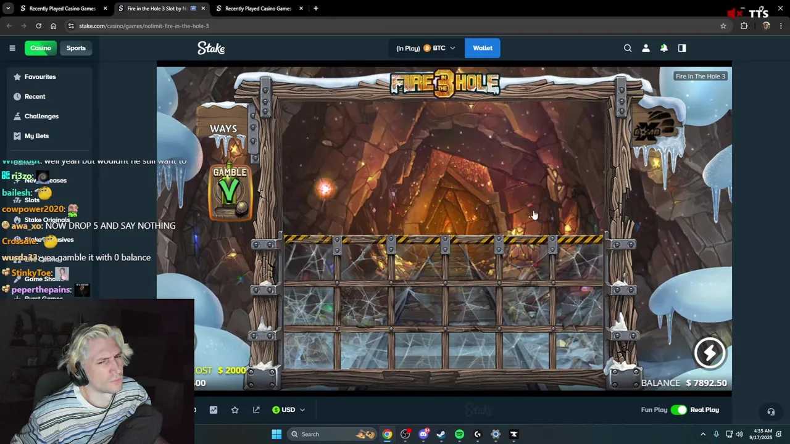This screenshot has width=790, height=444.
Task: Click the Wallet button
Action: (483, 48)
